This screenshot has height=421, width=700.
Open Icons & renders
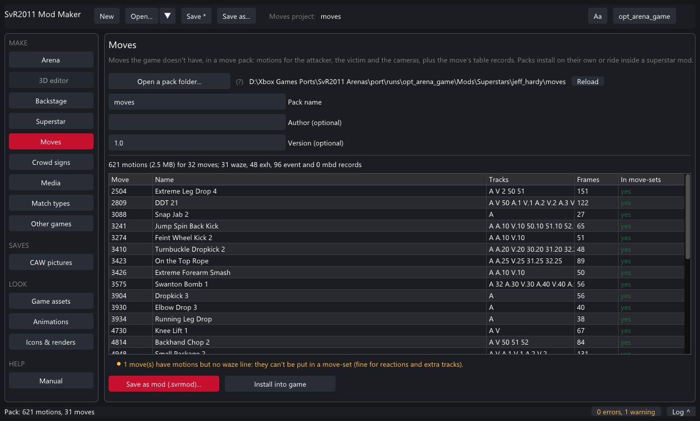tap(51, 342)
